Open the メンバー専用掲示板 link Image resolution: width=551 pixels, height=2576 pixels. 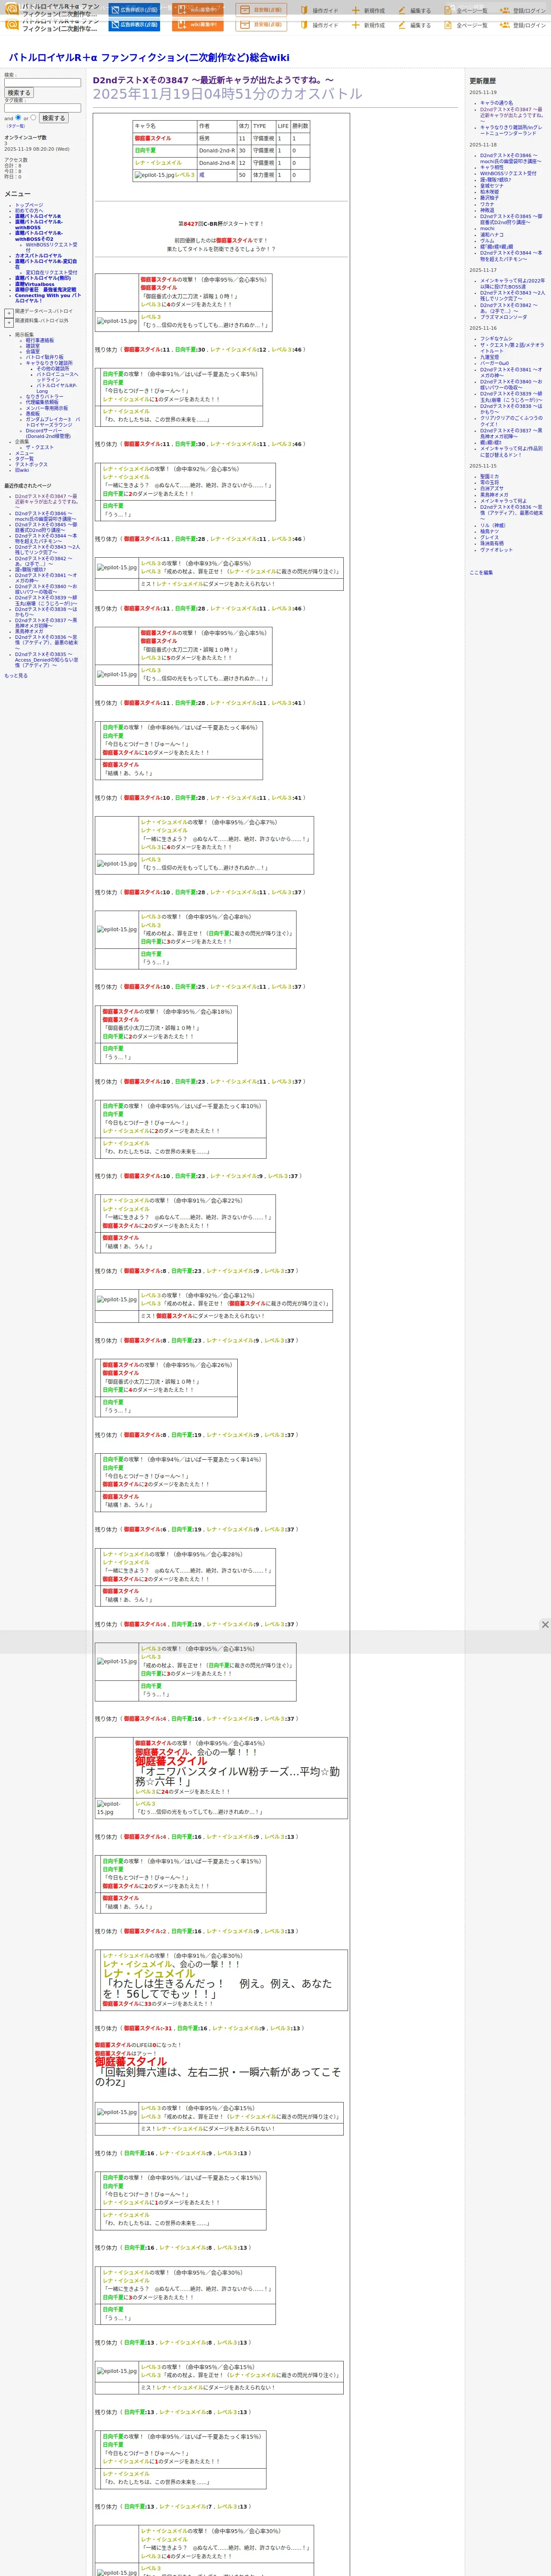tap(47, 408)
